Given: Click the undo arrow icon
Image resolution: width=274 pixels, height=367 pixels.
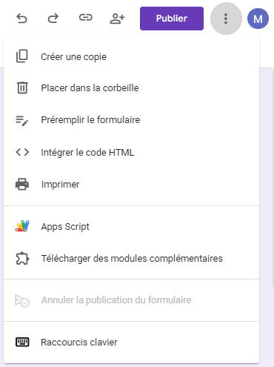Looking at the screenshot, I should point(21,19).
